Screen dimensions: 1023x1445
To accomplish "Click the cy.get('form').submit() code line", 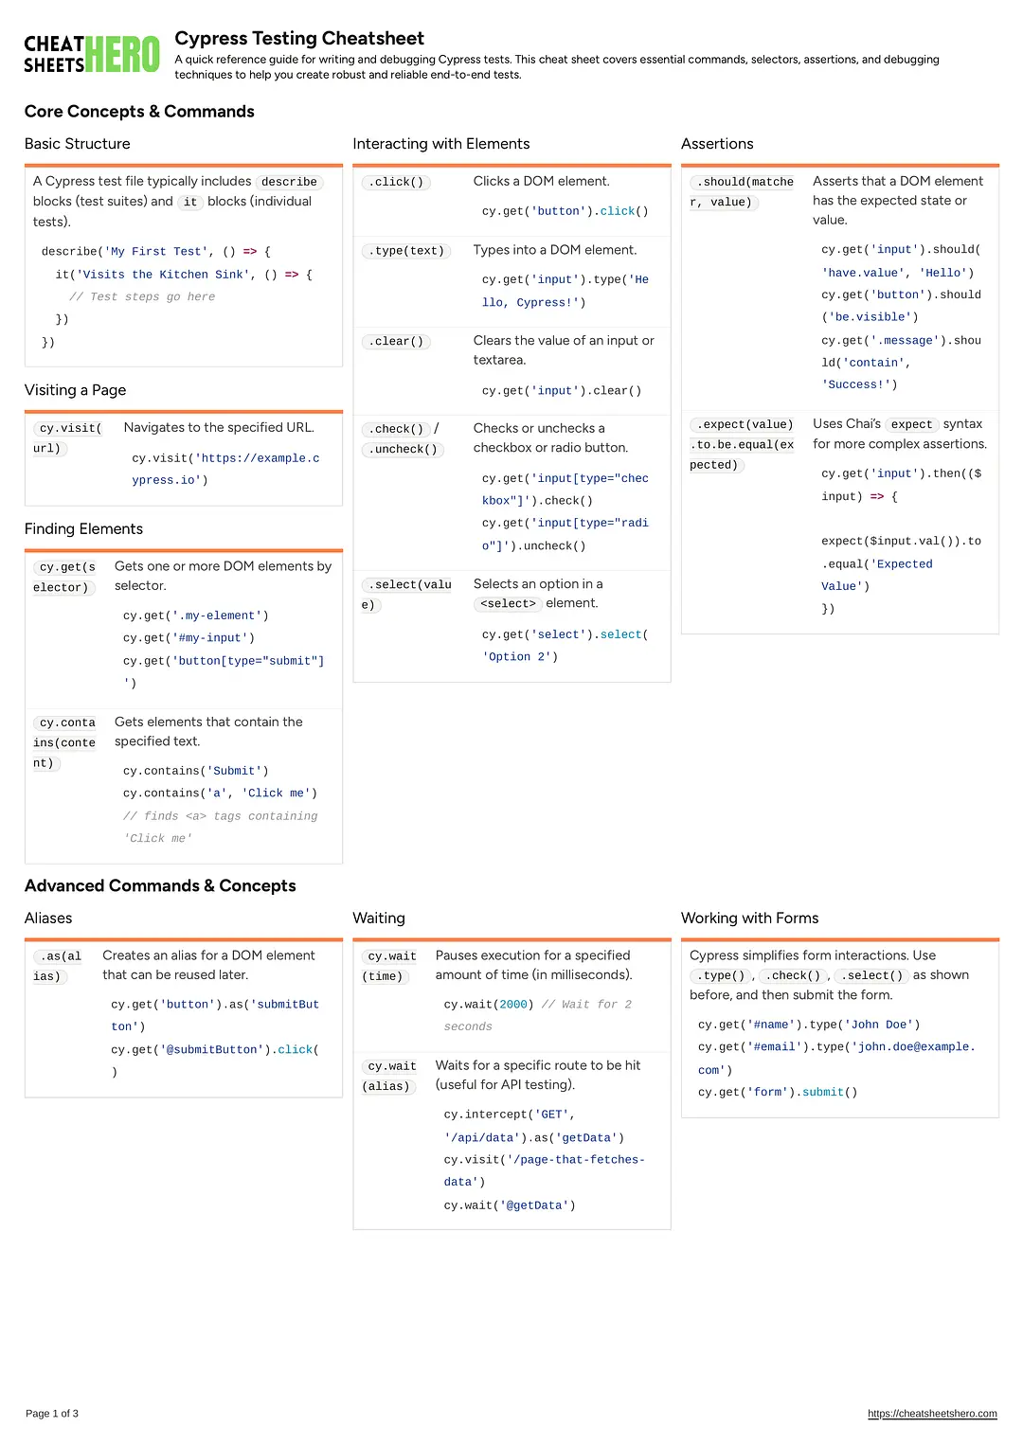I will [778, 1093].
